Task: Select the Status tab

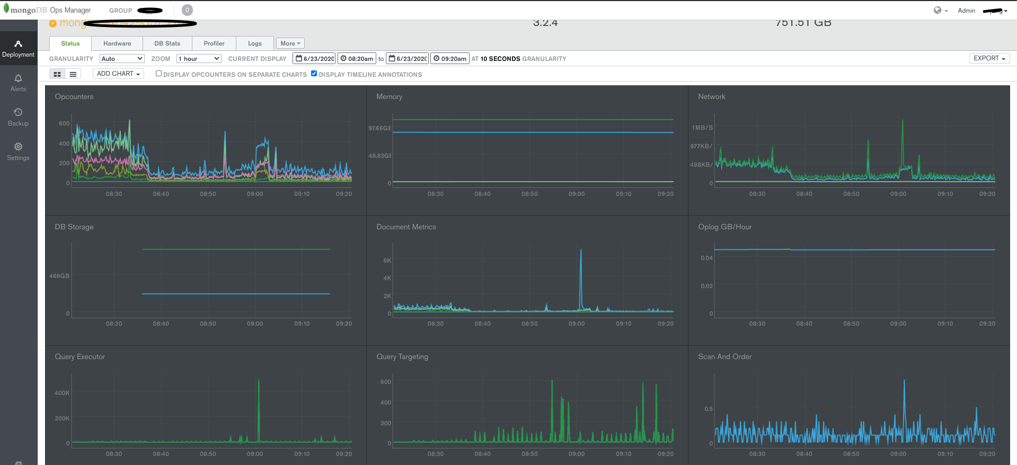Action: 70,43
